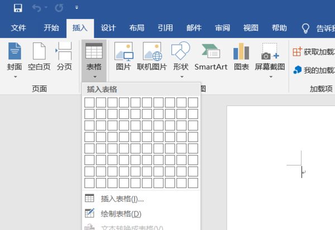Insert a chart with 图表
The height and width of the screenshot is (230, 335).
point(241,56)
